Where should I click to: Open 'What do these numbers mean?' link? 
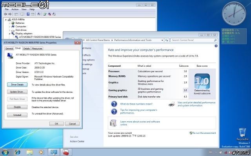136,104
